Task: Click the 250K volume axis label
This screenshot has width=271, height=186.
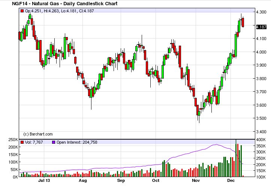Action: tap(13, 140)
